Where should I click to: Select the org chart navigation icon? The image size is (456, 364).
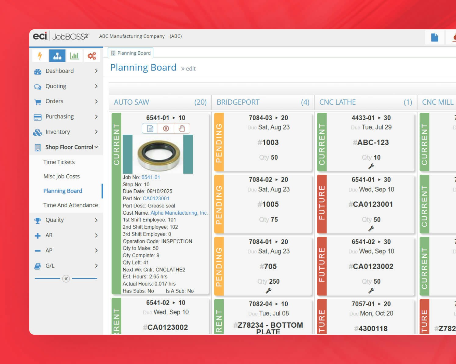[57, 56]
